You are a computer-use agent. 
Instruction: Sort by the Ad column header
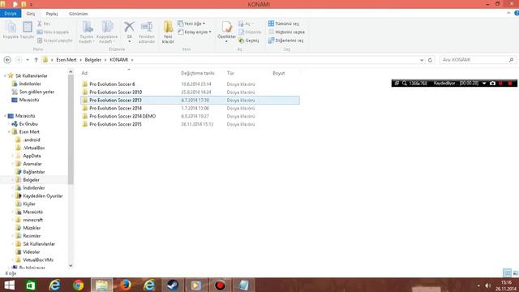(x=84, y=73)
